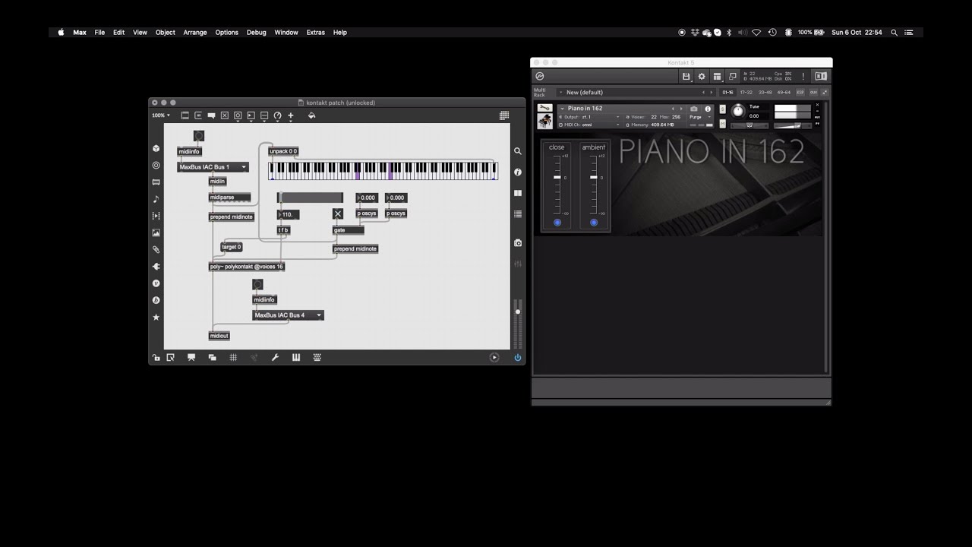Open the paperclip snippets icon in Max sidebar
The height and width of the screenshot is (547, 972).
156,249
